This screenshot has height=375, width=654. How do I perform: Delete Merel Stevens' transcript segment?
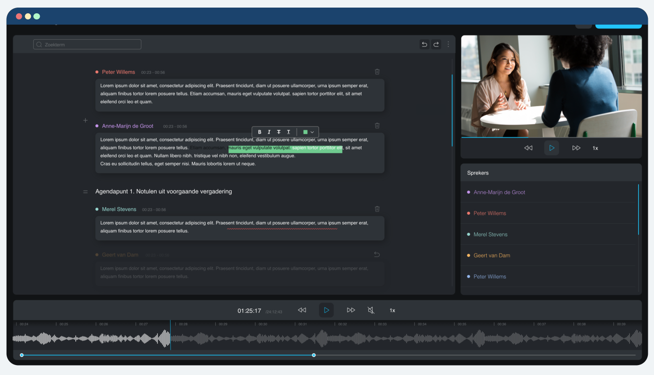pos(377,209)
